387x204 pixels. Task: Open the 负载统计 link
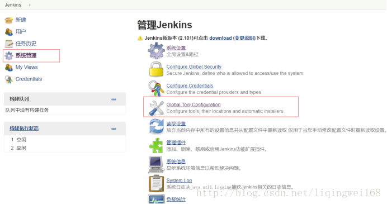pyautogui.click(x=176, y=200)
